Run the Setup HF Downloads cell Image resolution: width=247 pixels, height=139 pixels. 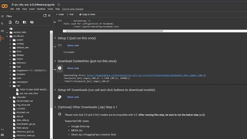[59, 97]
